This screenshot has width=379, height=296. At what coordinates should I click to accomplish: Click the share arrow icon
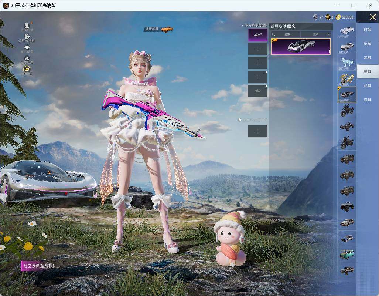[96, 266]
